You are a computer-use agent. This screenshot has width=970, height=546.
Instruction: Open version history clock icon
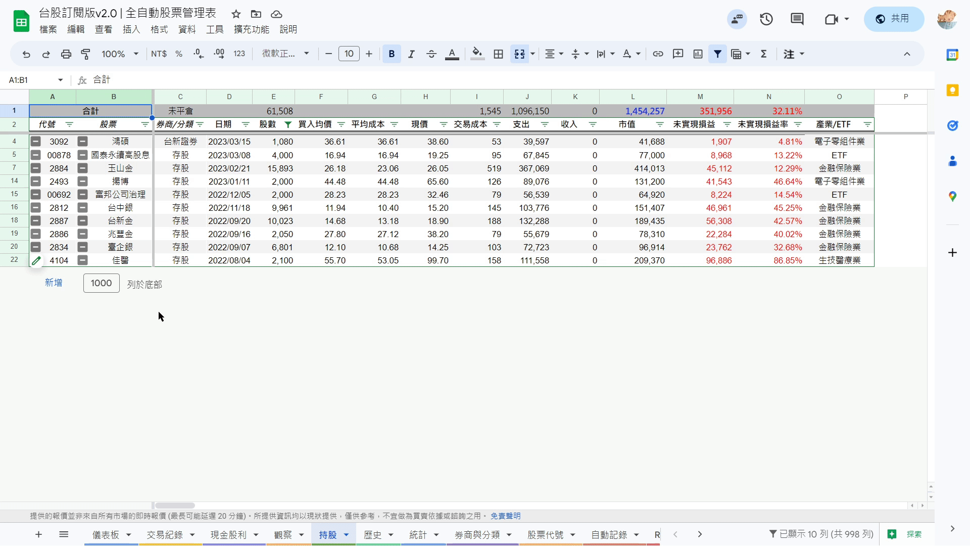tap(766, 19)
